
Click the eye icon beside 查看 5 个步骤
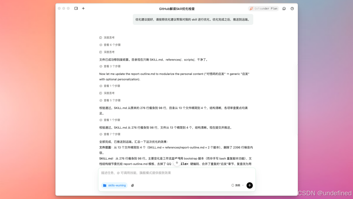(101, 100)
